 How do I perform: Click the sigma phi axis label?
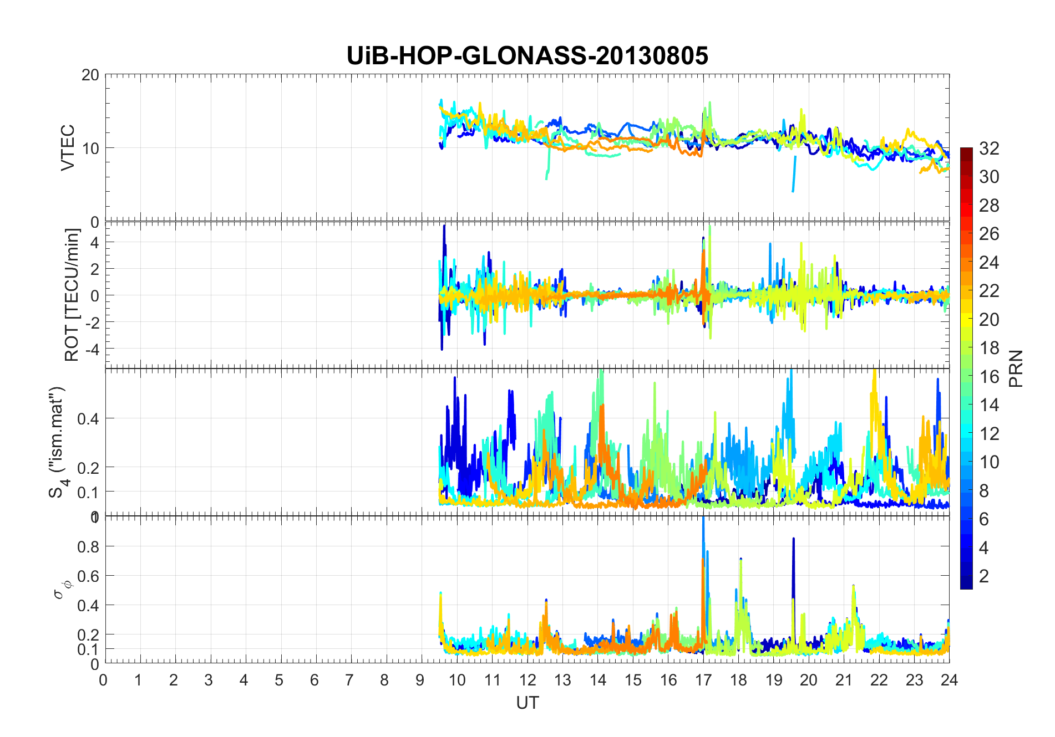click(x=62, y=589)
